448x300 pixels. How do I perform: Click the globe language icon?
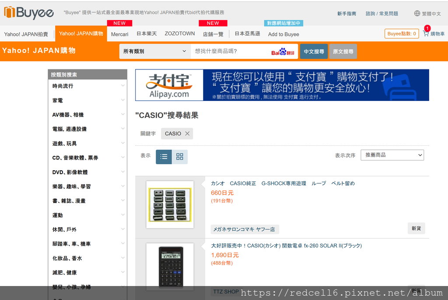point(417,14)
